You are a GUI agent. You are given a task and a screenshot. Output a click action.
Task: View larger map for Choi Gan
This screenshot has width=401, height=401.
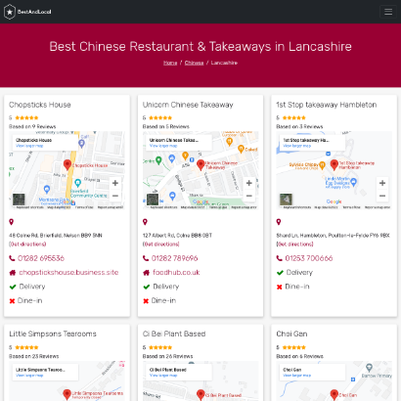(297, 376)
